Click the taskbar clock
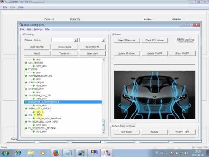Screen dimensions: 209x157 tap(198, 153)
